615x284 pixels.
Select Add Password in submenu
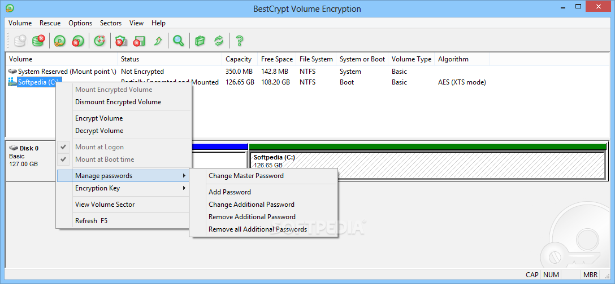(263, 192)
